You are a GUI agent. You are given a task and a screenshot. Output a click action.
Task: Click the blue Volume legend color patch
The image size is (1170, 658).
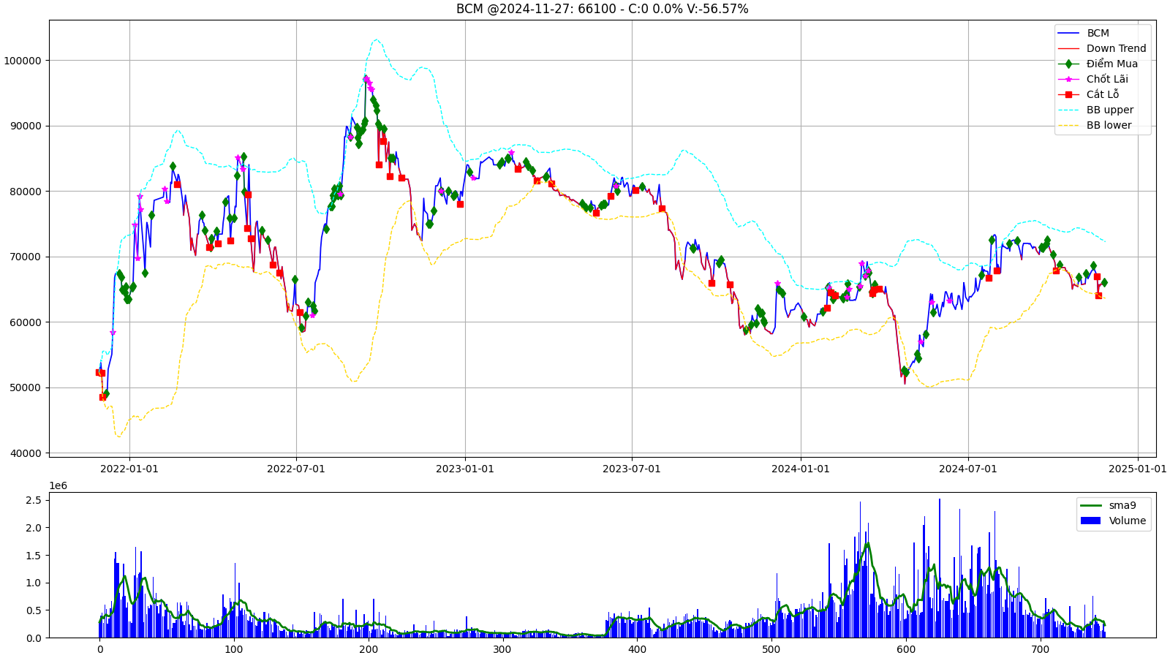coord(1090,521)
